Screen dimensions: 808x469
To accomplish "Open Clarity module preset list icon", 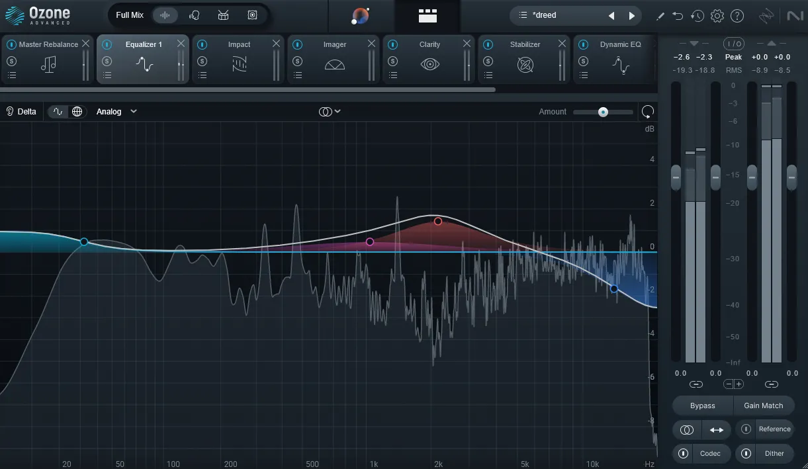I will pyautogui.click(x=393, y=75).
